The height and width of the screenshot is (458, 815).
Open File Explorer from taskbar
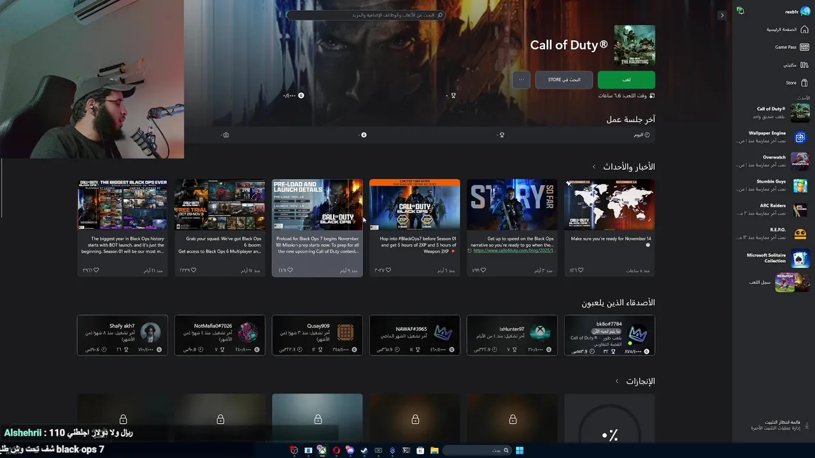(x=434, y=450)
